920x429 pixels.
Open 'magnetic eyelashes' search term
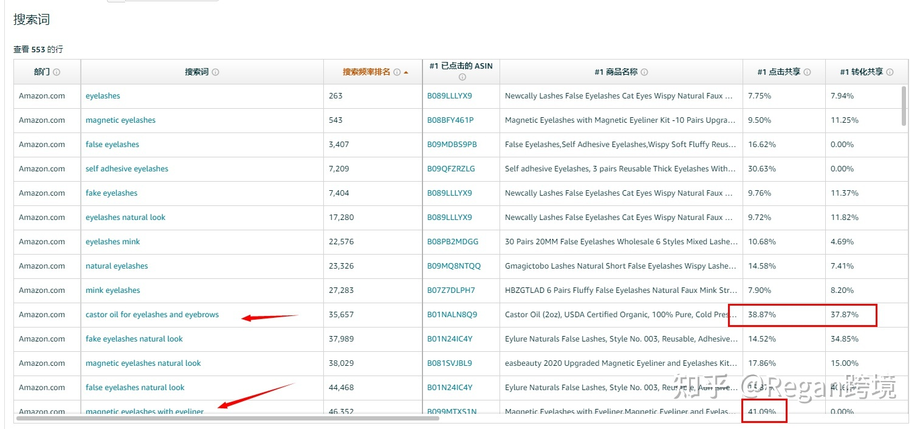120,120
